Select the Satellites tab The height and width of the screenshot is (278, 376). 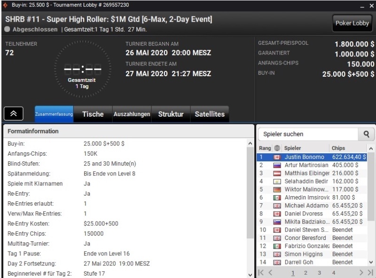(x=210, y=114)
